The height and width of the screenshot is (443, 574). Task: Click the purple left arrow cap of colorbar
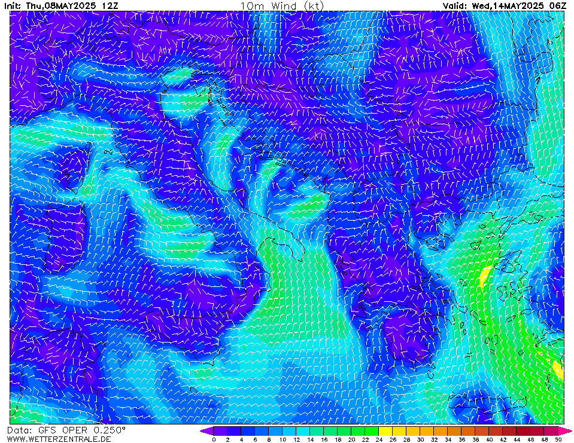206,431
